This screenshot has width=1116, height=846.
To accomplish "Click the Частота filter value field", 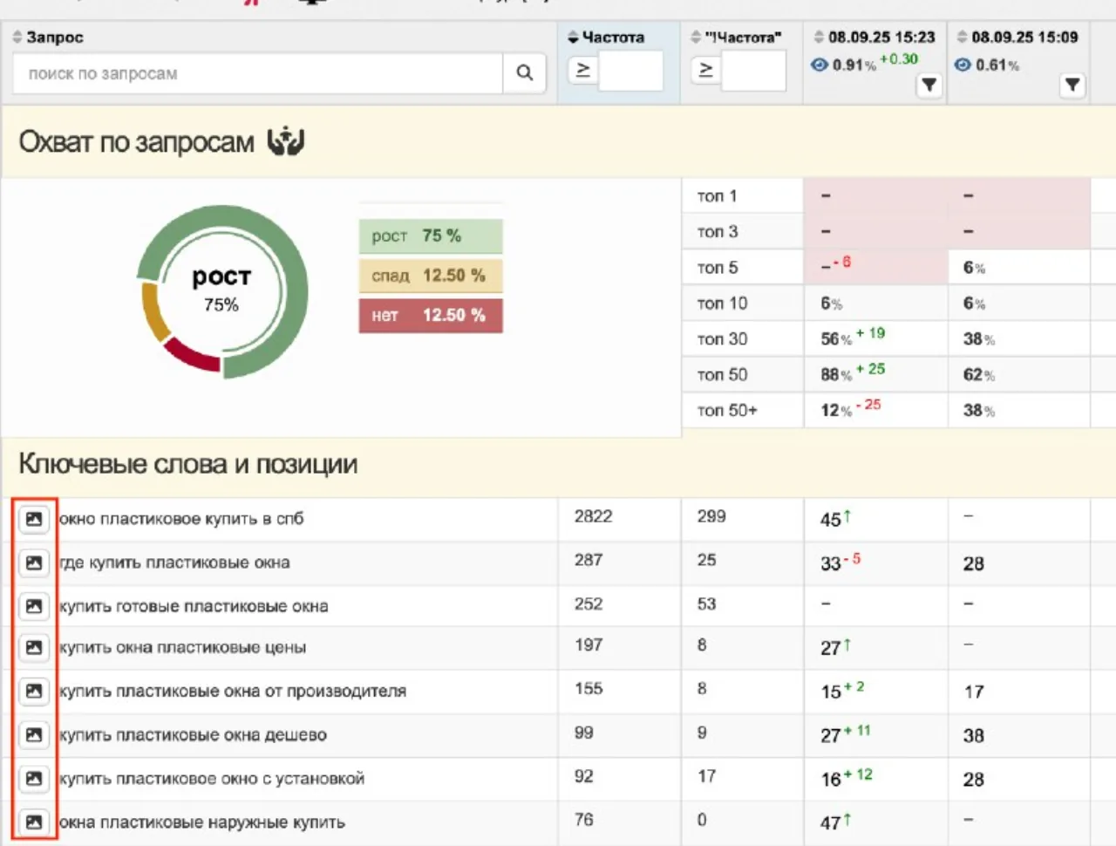I will 631,70.
